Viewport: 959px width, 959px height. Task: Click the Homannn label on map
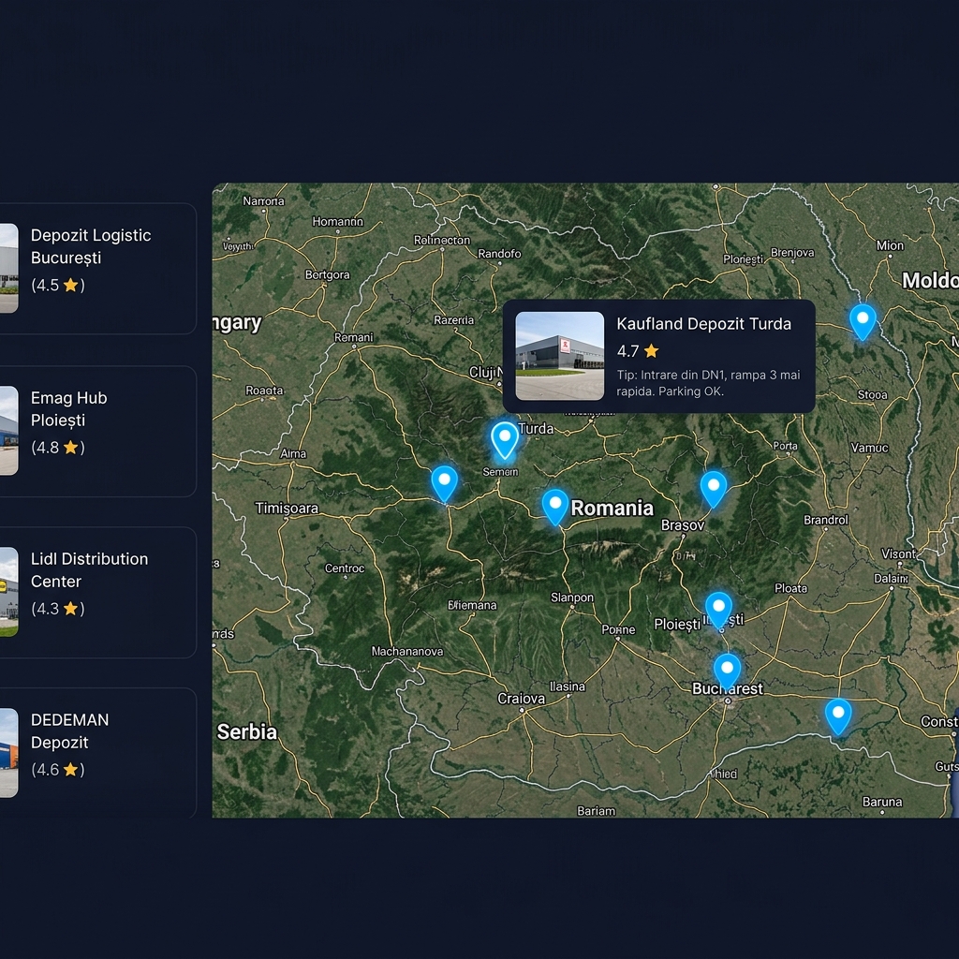coord(337,222)
